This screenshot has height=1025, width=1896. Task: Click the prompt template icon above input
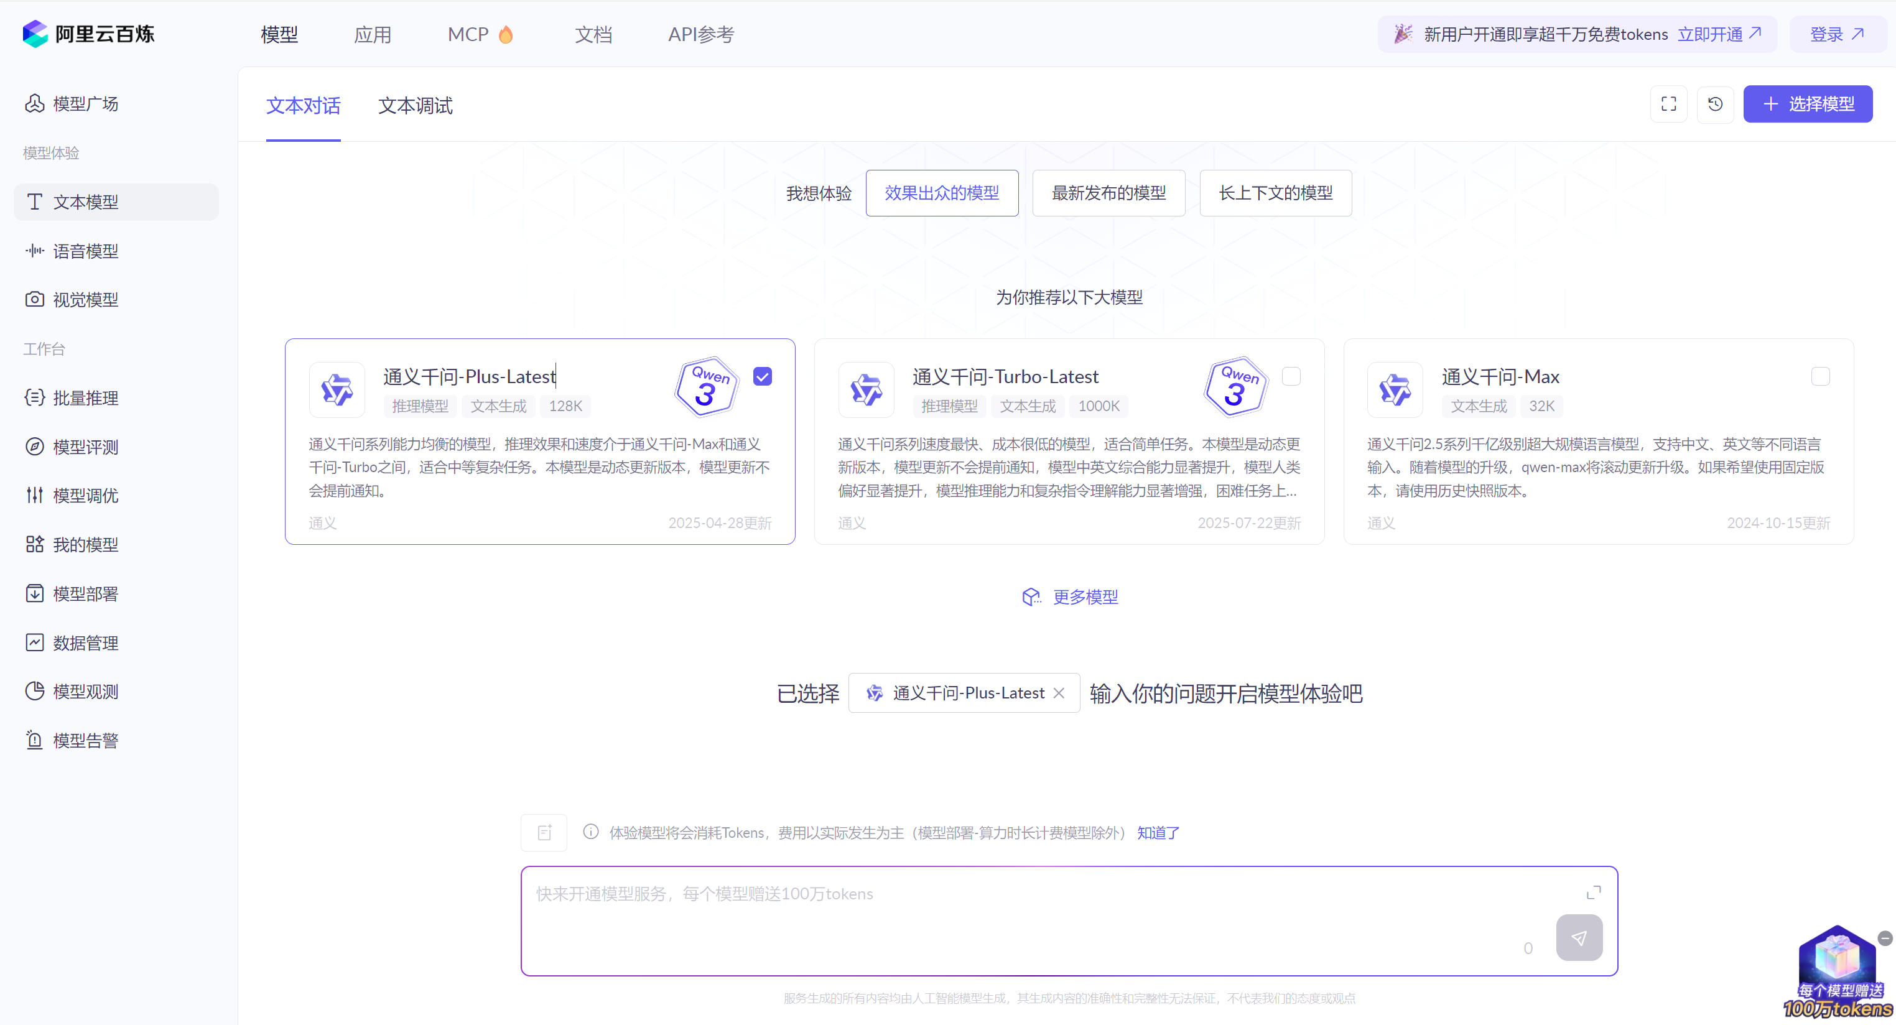click(x=544, y=832)
